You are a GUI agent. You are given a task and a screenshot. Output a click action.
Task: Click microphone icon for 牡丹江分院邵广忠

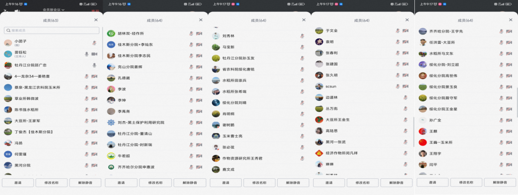tap(94, 65)
